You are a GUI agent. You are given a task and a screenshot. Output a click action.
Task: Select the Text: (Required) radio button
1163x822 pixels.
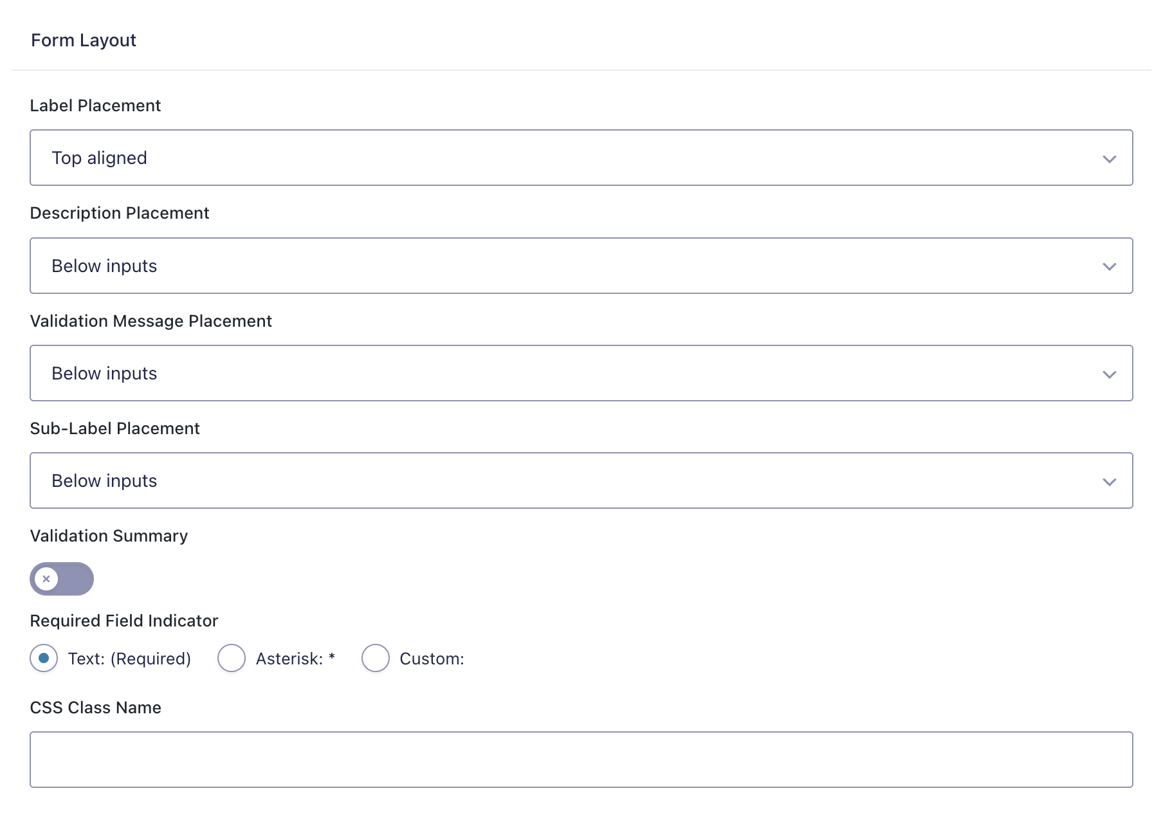click(44, 658)
